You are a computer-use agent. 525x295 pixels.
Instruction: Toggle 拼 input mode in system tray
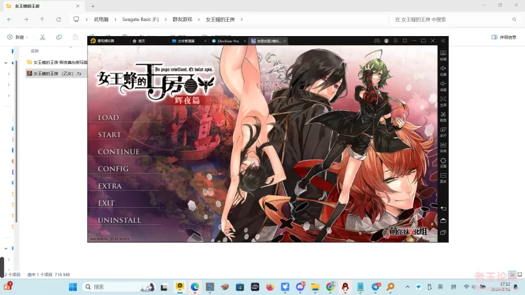[453, 287]
